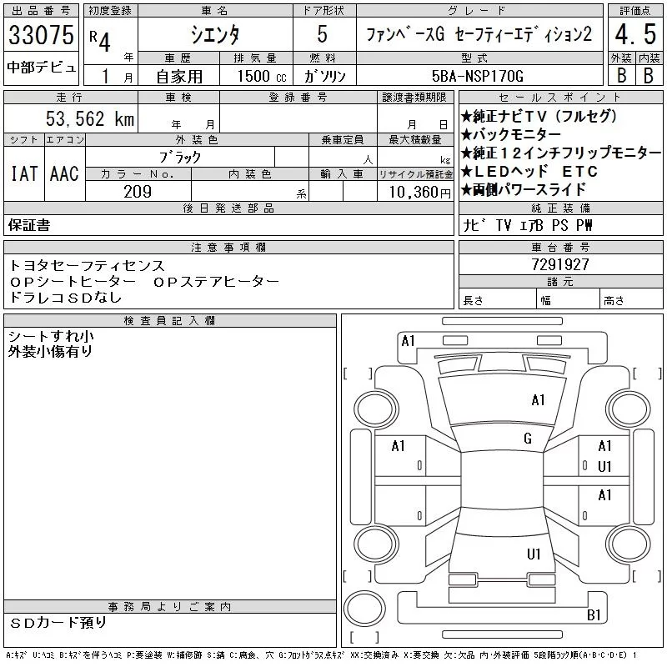The height and width of the screenshot is (667, 667).
Task: Select the mileage 53,562 km
Action: pyautogui.click(x=90, y=118)
